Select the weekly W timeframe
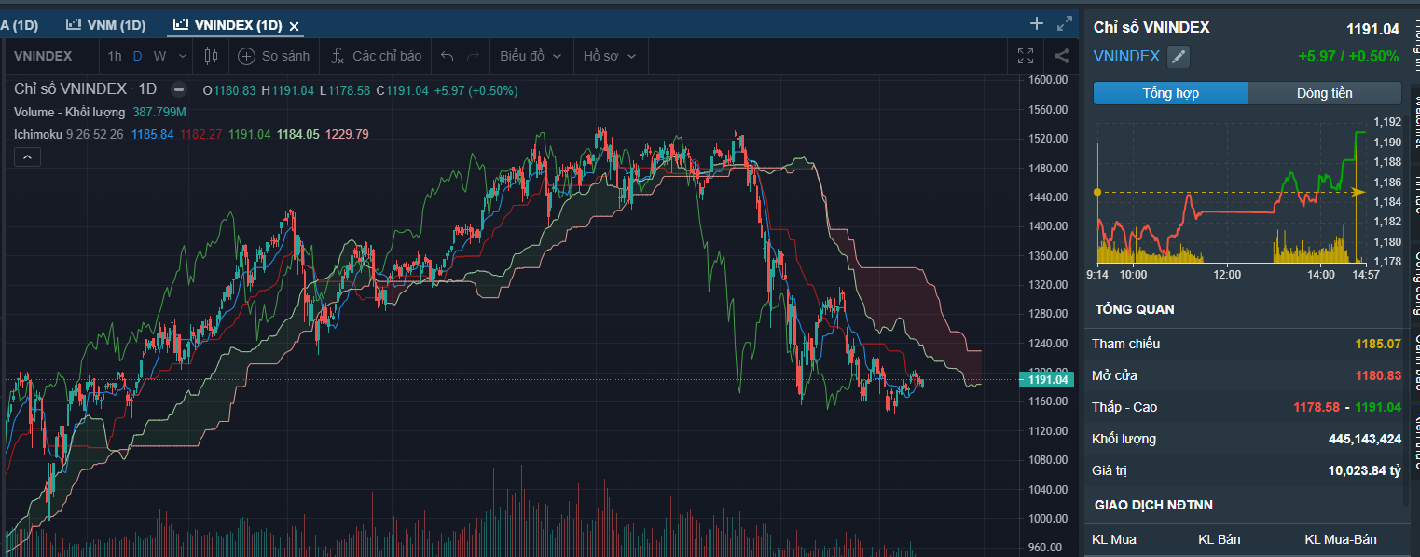 pos(159,56)
